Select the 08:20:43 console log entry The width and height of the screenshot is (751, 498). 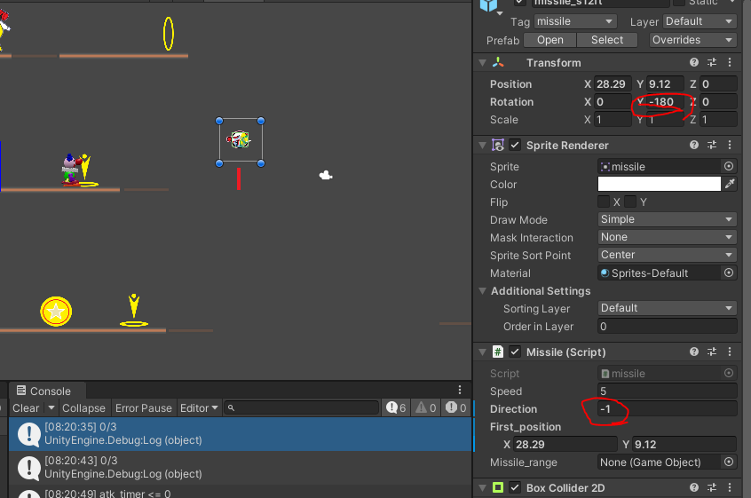(240, 467)
